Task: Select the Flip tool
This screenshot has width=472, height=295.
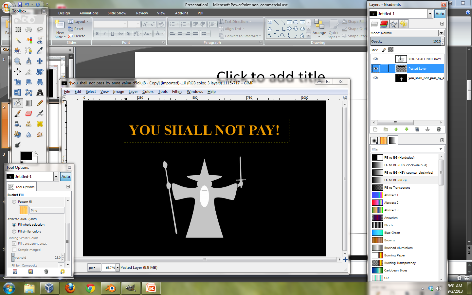Action: click(18, 93)
